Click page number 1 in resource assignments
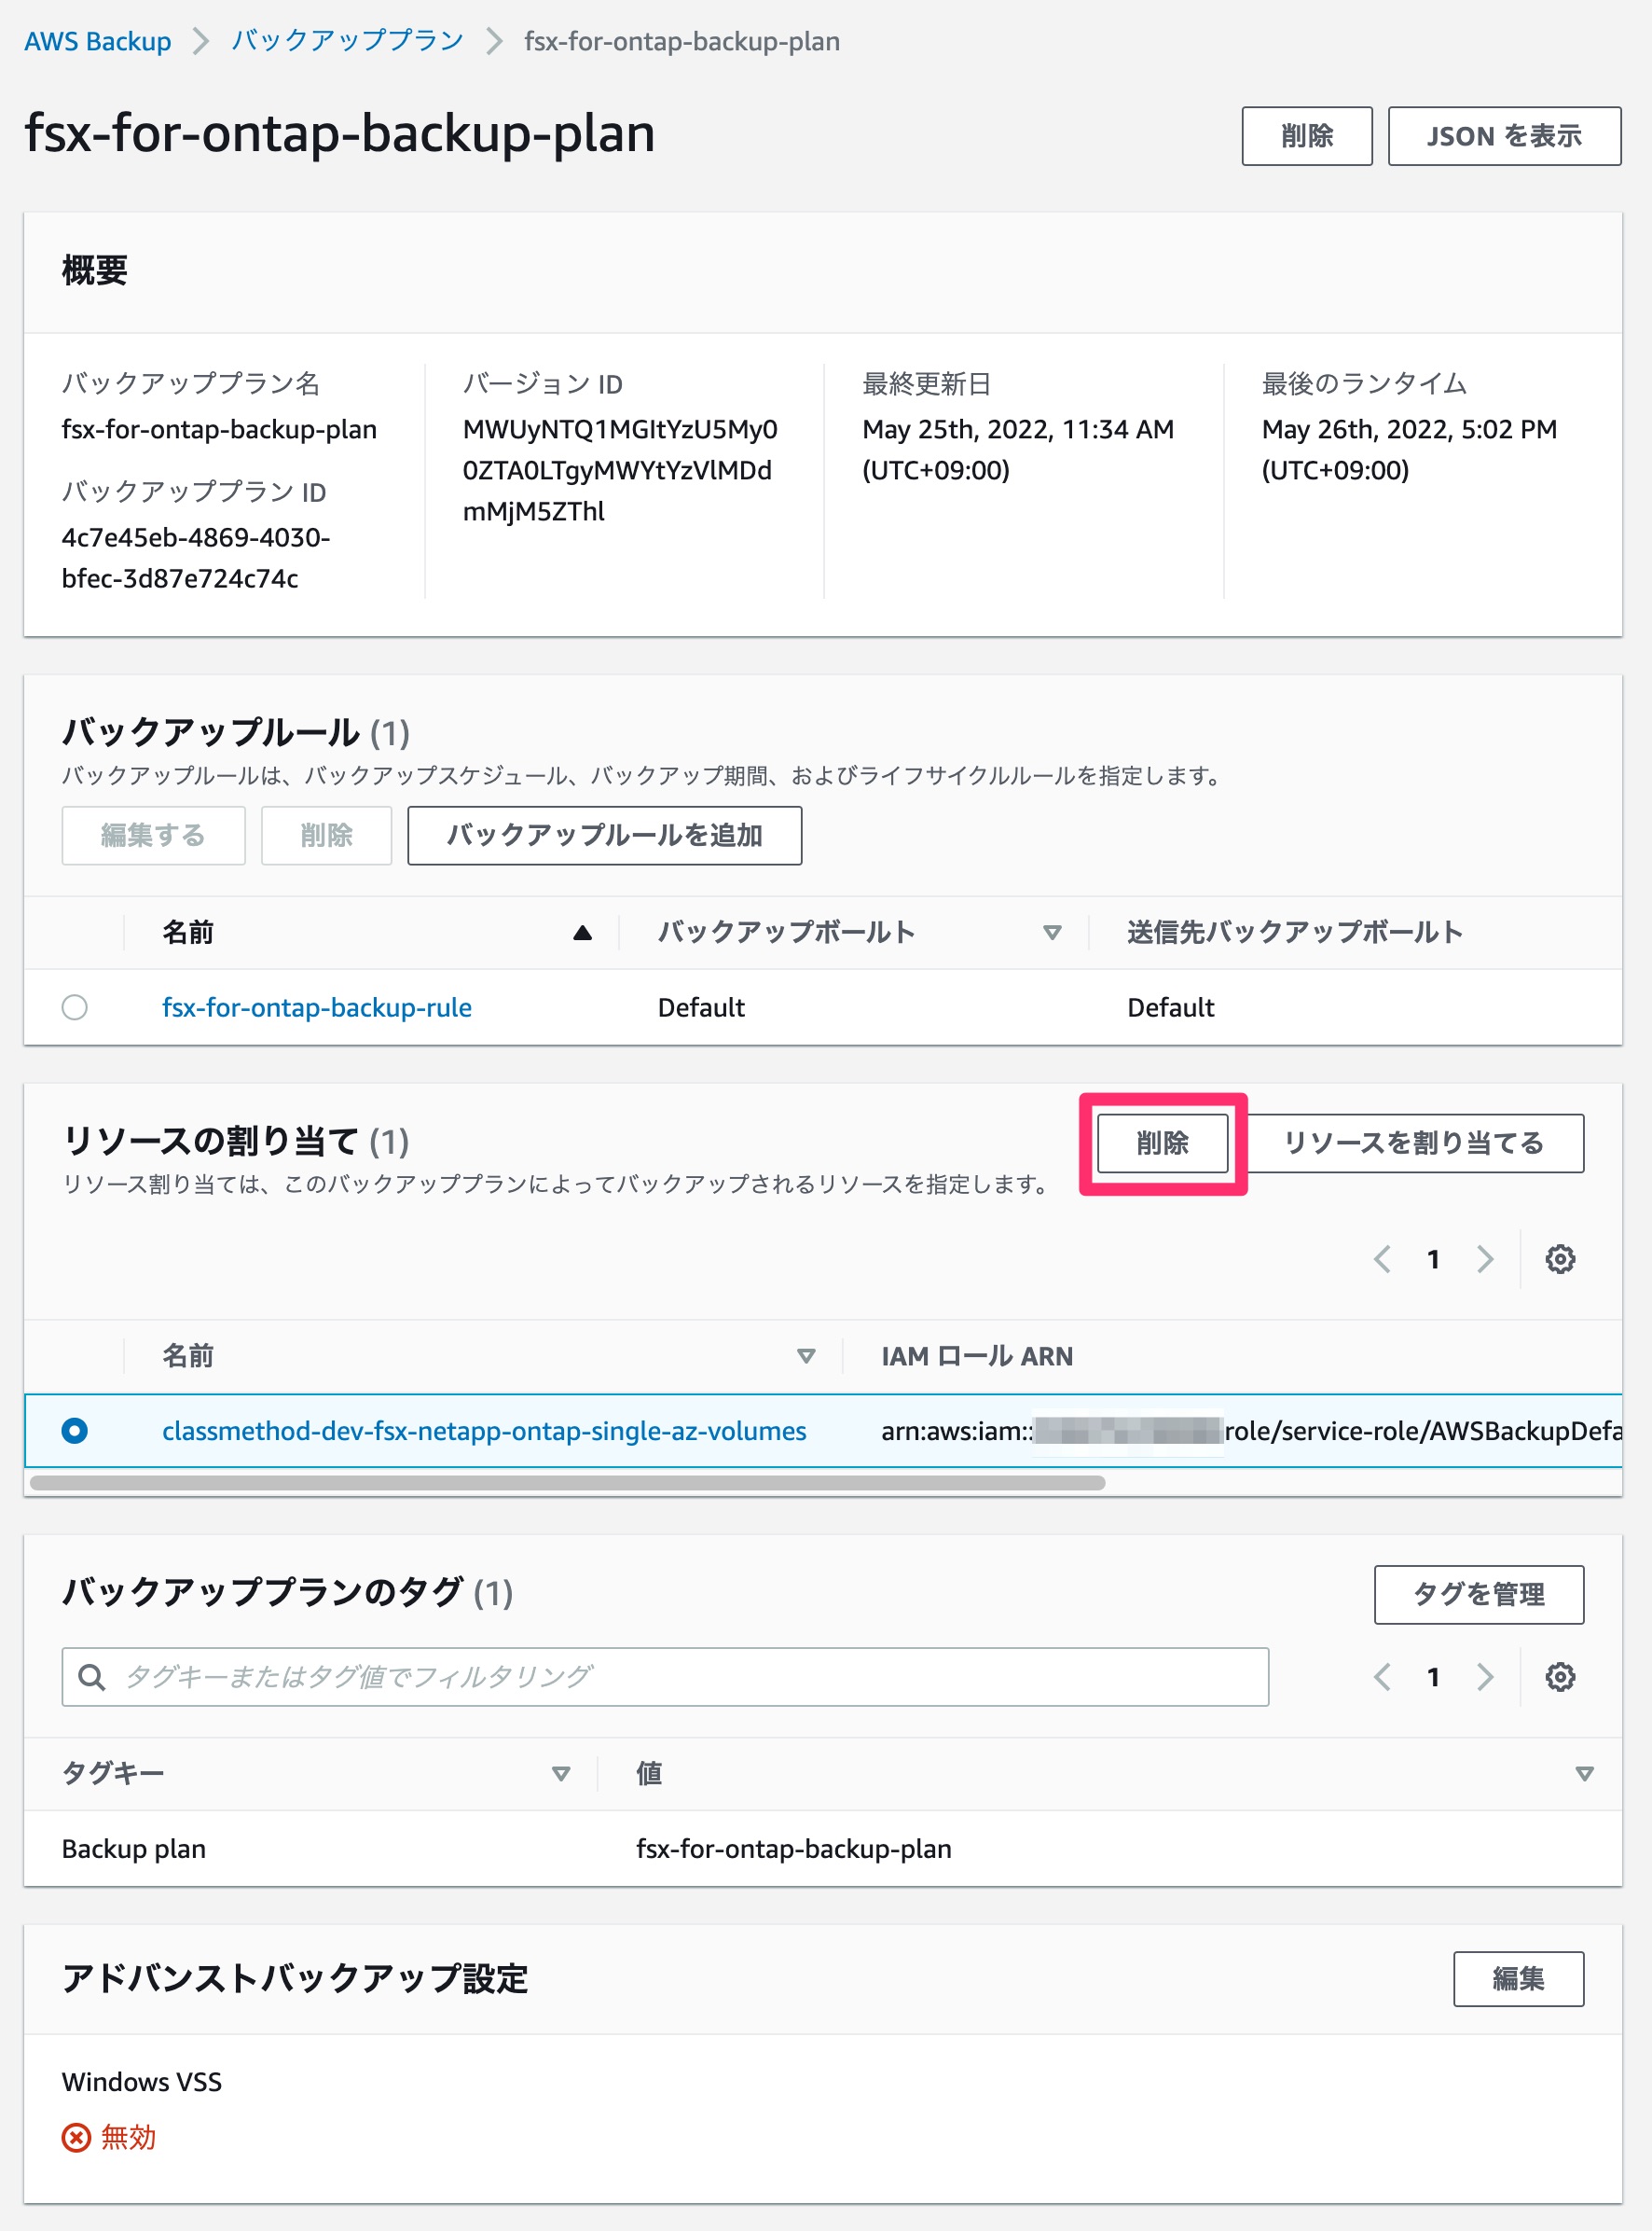 click(x=1433, y=1259)
